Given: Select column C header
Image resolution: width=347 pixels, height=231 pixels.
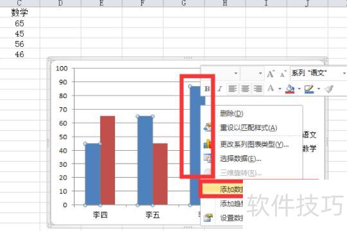Looking at the screenshot, I should click(19, 3).
